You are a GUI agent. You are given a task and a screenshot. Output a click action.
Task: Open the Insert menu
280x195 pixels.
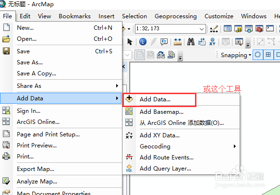pos(106,16)
